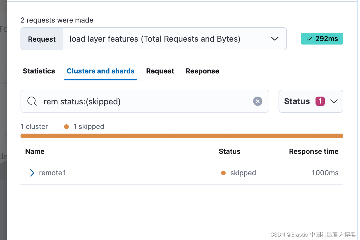
Task: Click the clear icon in the search field
Action: tap(257, 101)
